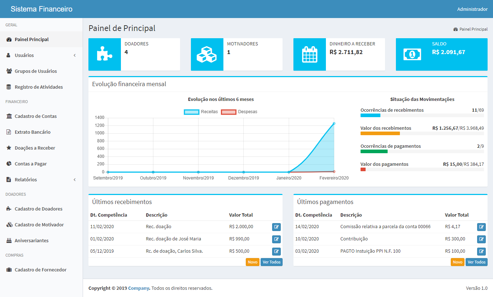This screenshot has height=297, width=493.
Task: Click the orange Valor dos recebimentos progress bar
Action: [x=380, y=133]
